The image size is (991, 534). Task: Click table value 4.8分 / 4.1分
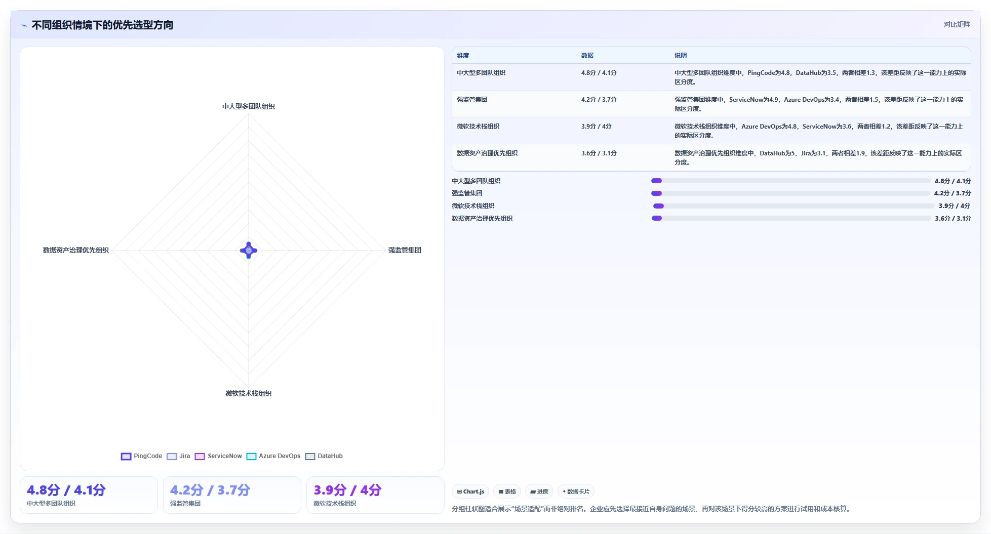click(599, 73)
